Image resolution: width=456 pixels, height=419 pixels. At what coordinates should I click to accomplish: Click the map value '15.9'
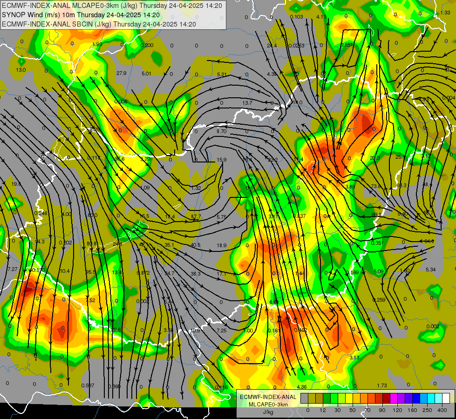click(222, 160)
